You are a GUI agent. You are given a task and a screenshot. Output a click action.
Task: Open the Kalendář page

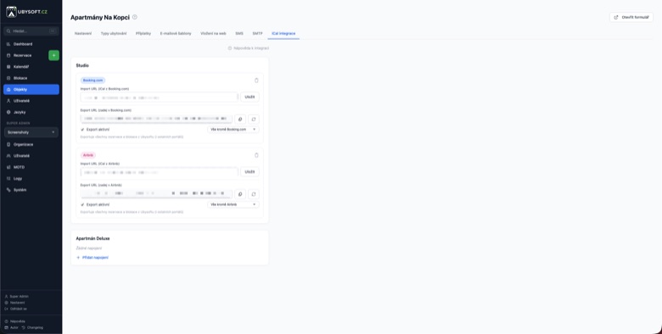tap(31, 67)
